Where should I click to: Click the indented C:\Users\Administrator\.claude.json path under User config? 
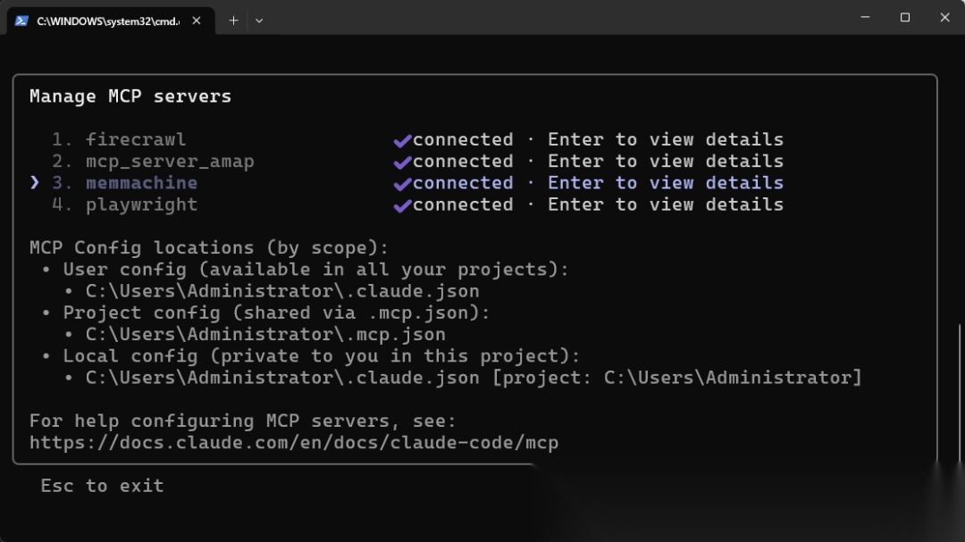(282, 291)
